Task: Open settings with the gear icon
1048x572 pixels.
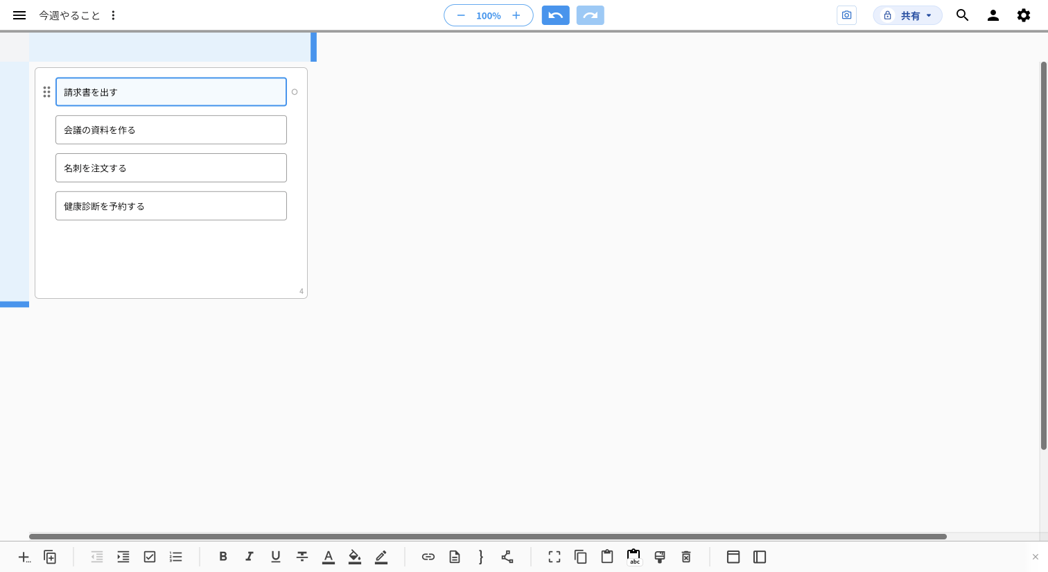Action: click(x=1024, y=15)
